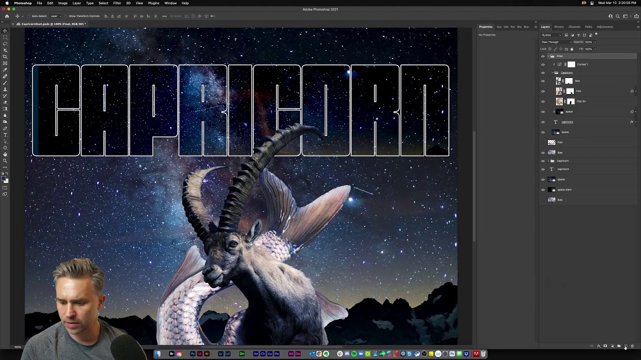Open the Window menu
641x360 pixels.
click(170, 3)
